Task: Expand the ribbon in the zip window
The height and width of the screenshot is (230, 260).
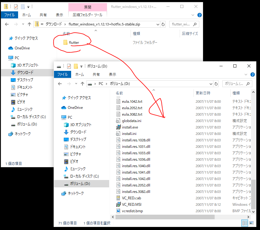Action: (193, 15)
